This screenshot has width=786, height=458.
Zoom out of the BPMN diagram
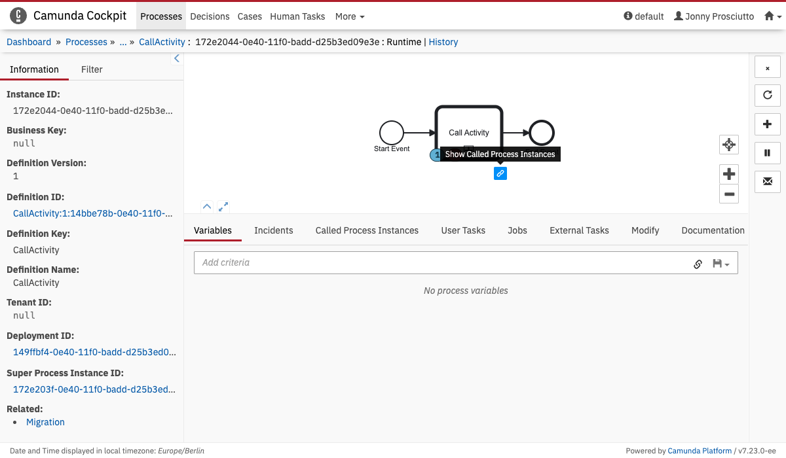pos(729,194)
